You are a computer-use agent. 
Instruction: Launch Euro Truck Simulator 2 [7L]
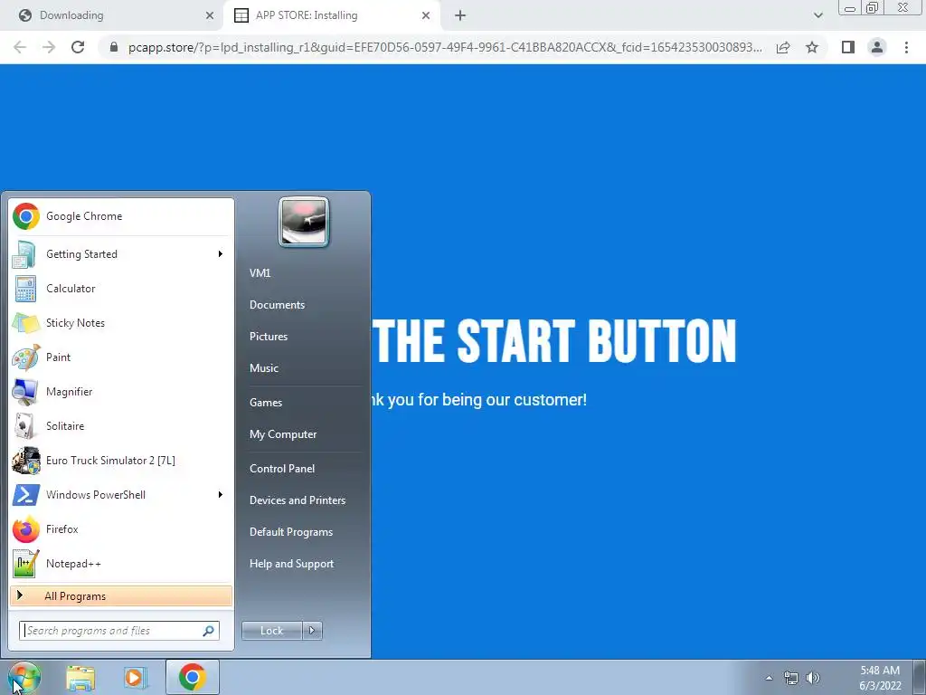pyautogui.click(x=121, y=461)
